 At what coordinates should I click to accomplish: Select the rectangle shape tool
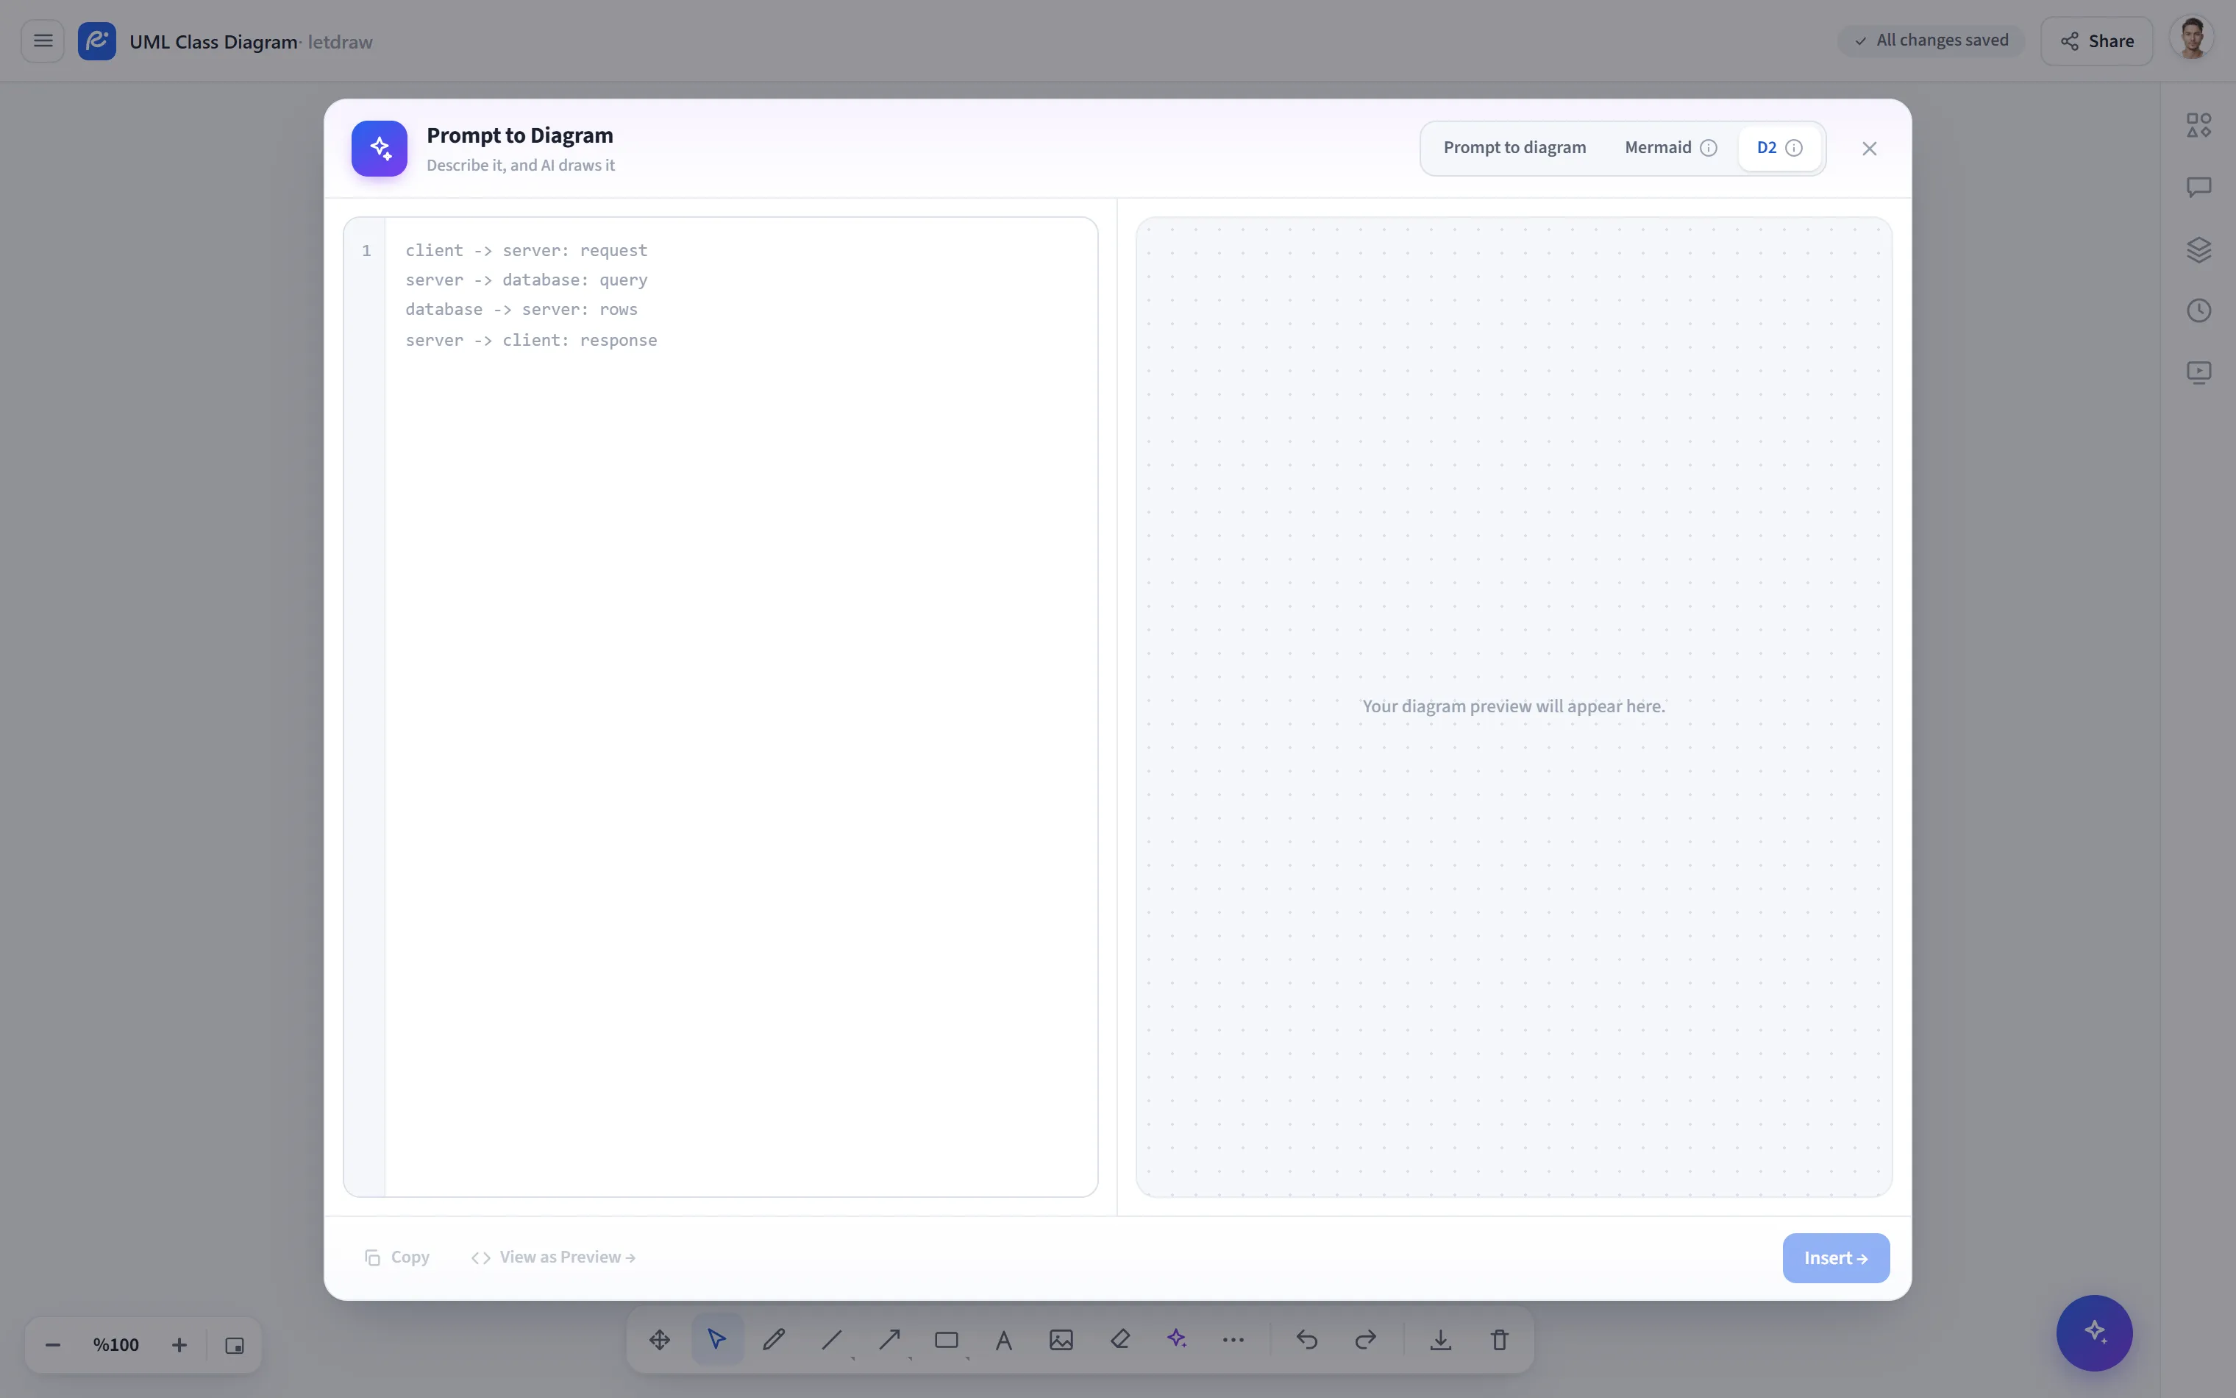click(x=946, y=1339)
